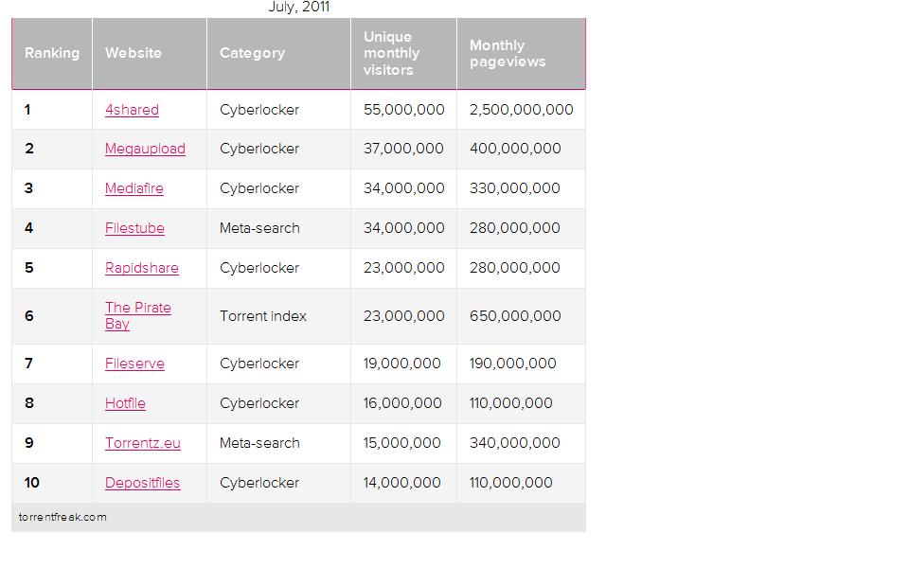Viewport: 909px width, 568px height.
Task: Follow the Filestube link
Action: click(x=134, y=228)
